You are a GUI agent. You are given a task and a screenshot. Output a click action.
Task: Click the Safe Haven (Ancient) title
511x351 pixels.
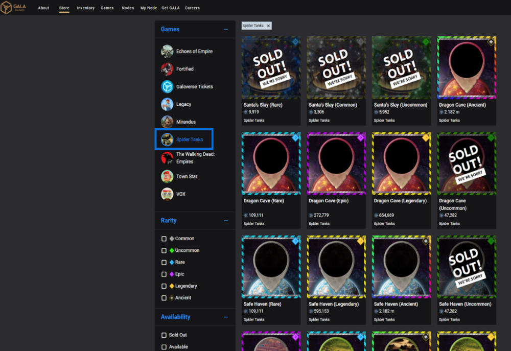coord(396,304)
